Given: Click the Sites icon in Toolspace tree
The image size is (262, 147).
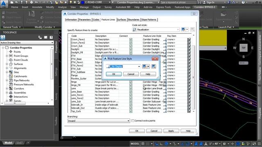Looking at the screenshot, I should point(11,72).
